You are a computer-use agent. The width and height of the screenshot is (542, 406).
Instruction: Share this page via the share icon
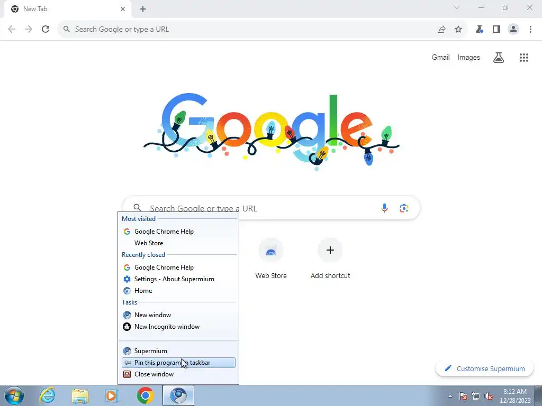(x=441, y=30)
